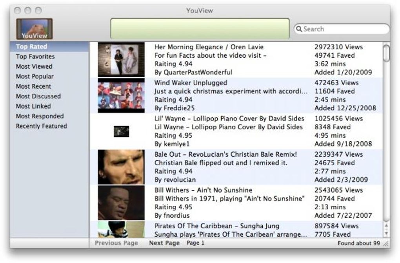Close the YouView window

coord(17,11)
